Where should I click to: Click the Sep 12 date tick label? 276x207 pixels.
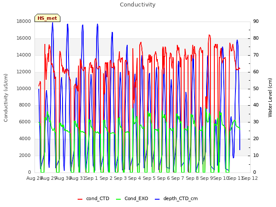point(250,178)
